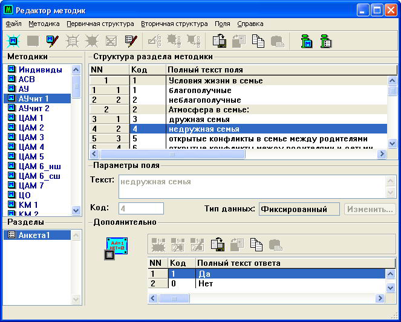This screenshot has width=401, height=322.
Task: Select the answer row Да
Action: click(267, 274)
